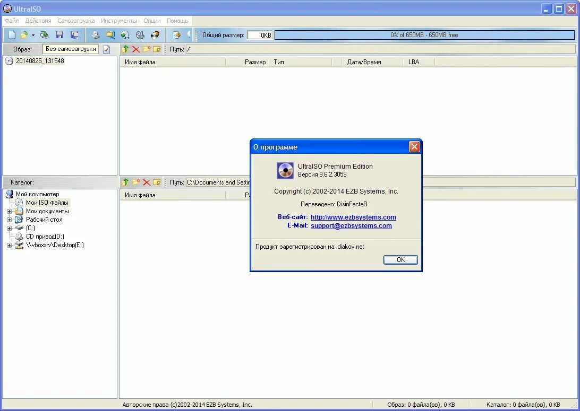
Task: Expand the (C:) drive tree node
Action: 9,228
